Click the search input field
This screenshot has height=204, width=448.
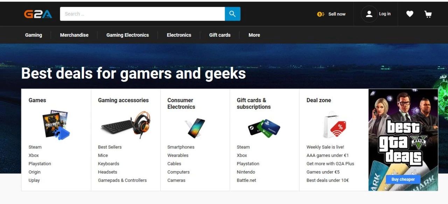coord(142,14)
